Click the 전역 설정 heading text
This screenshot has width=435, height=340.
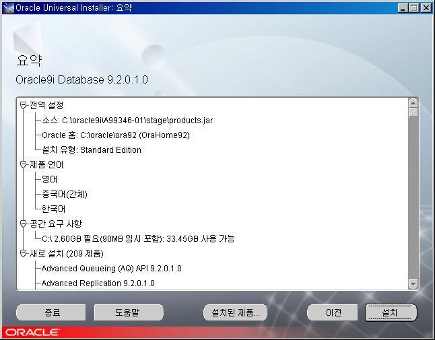46,105
